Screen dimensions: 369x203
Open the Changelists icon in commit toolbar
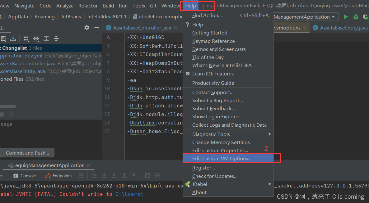click(x=3, y=39)
